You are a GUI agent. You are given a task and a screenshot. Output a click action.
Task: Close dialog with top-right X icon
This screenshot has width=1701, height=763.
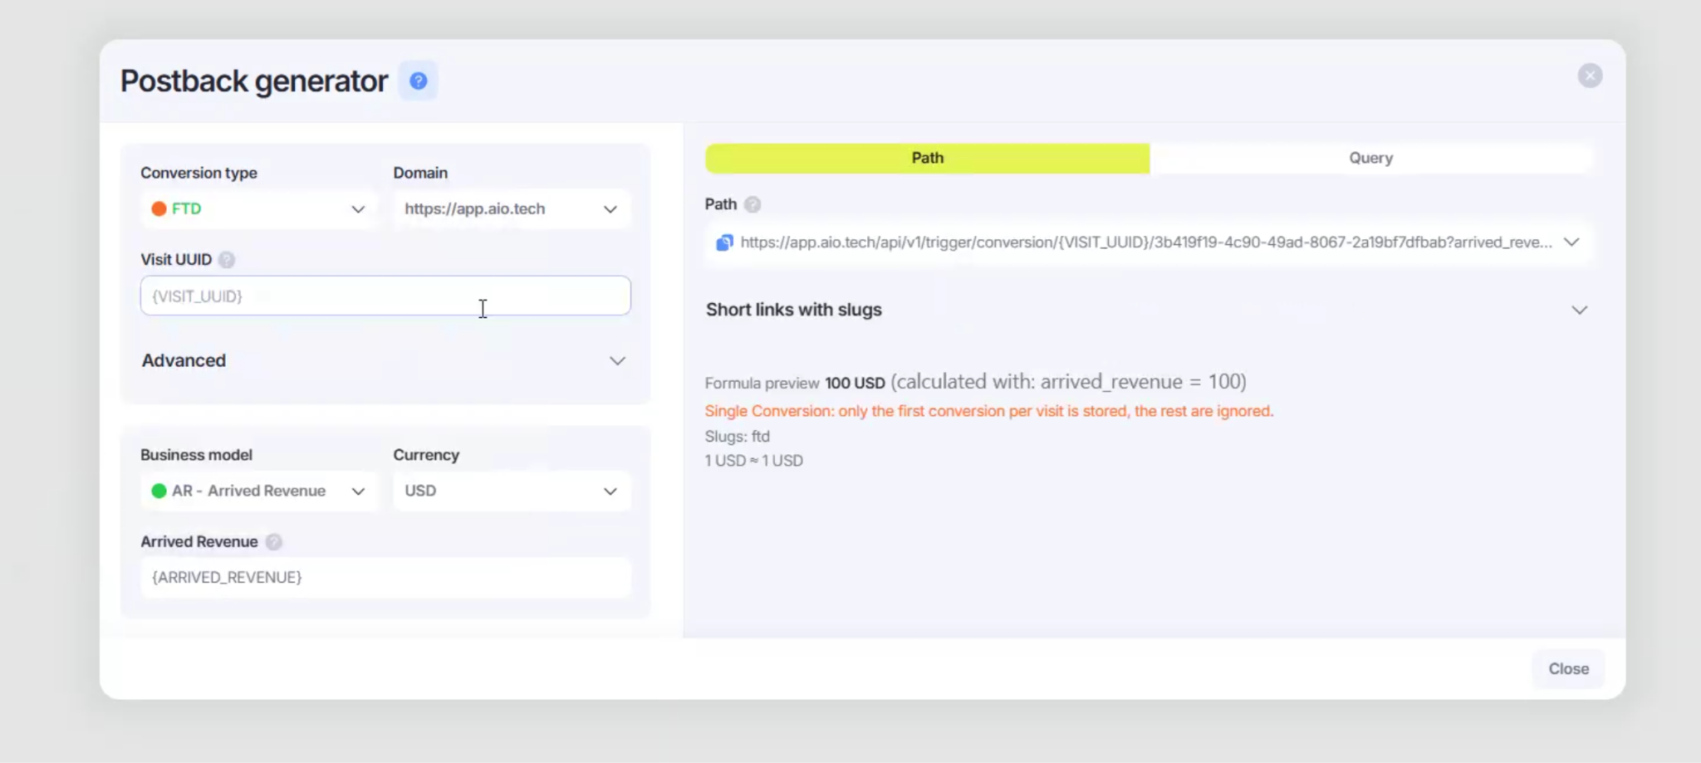[x=1590, y=76]
